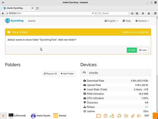
Task: Click the Add Folder button
Action: 67,74
